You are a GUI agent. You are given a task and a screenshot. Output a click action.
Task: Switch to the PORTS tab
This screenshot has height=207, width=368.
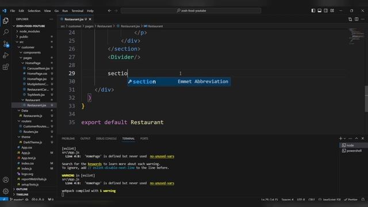click(144, 139)
